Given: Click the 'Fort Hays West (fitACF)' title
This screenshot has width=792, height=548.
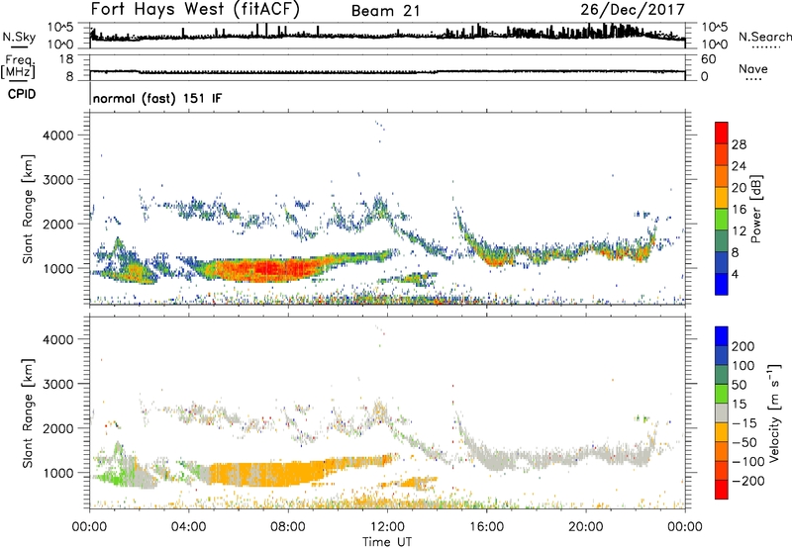Looking at the screenshot, I should [195, 9].
